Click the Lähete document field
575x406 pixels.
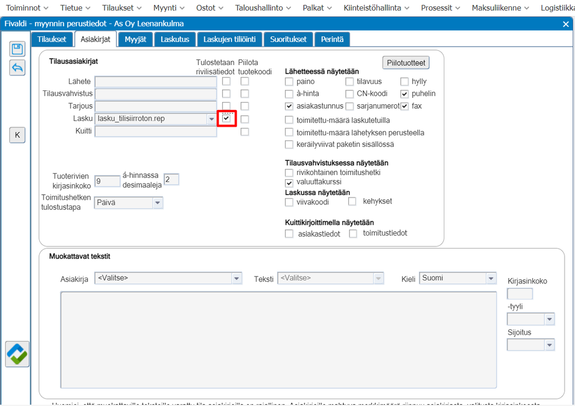coord(155,81)
